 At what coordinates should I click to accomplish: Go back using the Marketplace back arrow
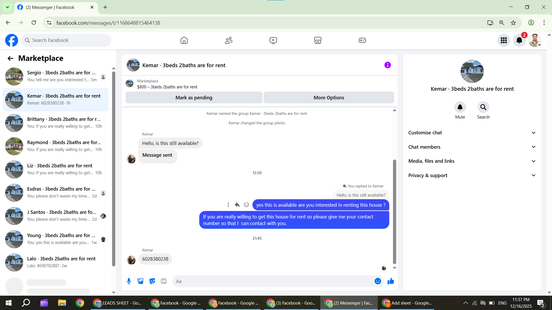coord(10,59)
